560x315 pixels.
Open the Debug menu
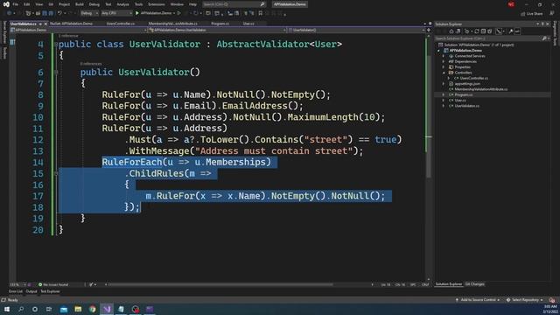click(94, 4)
